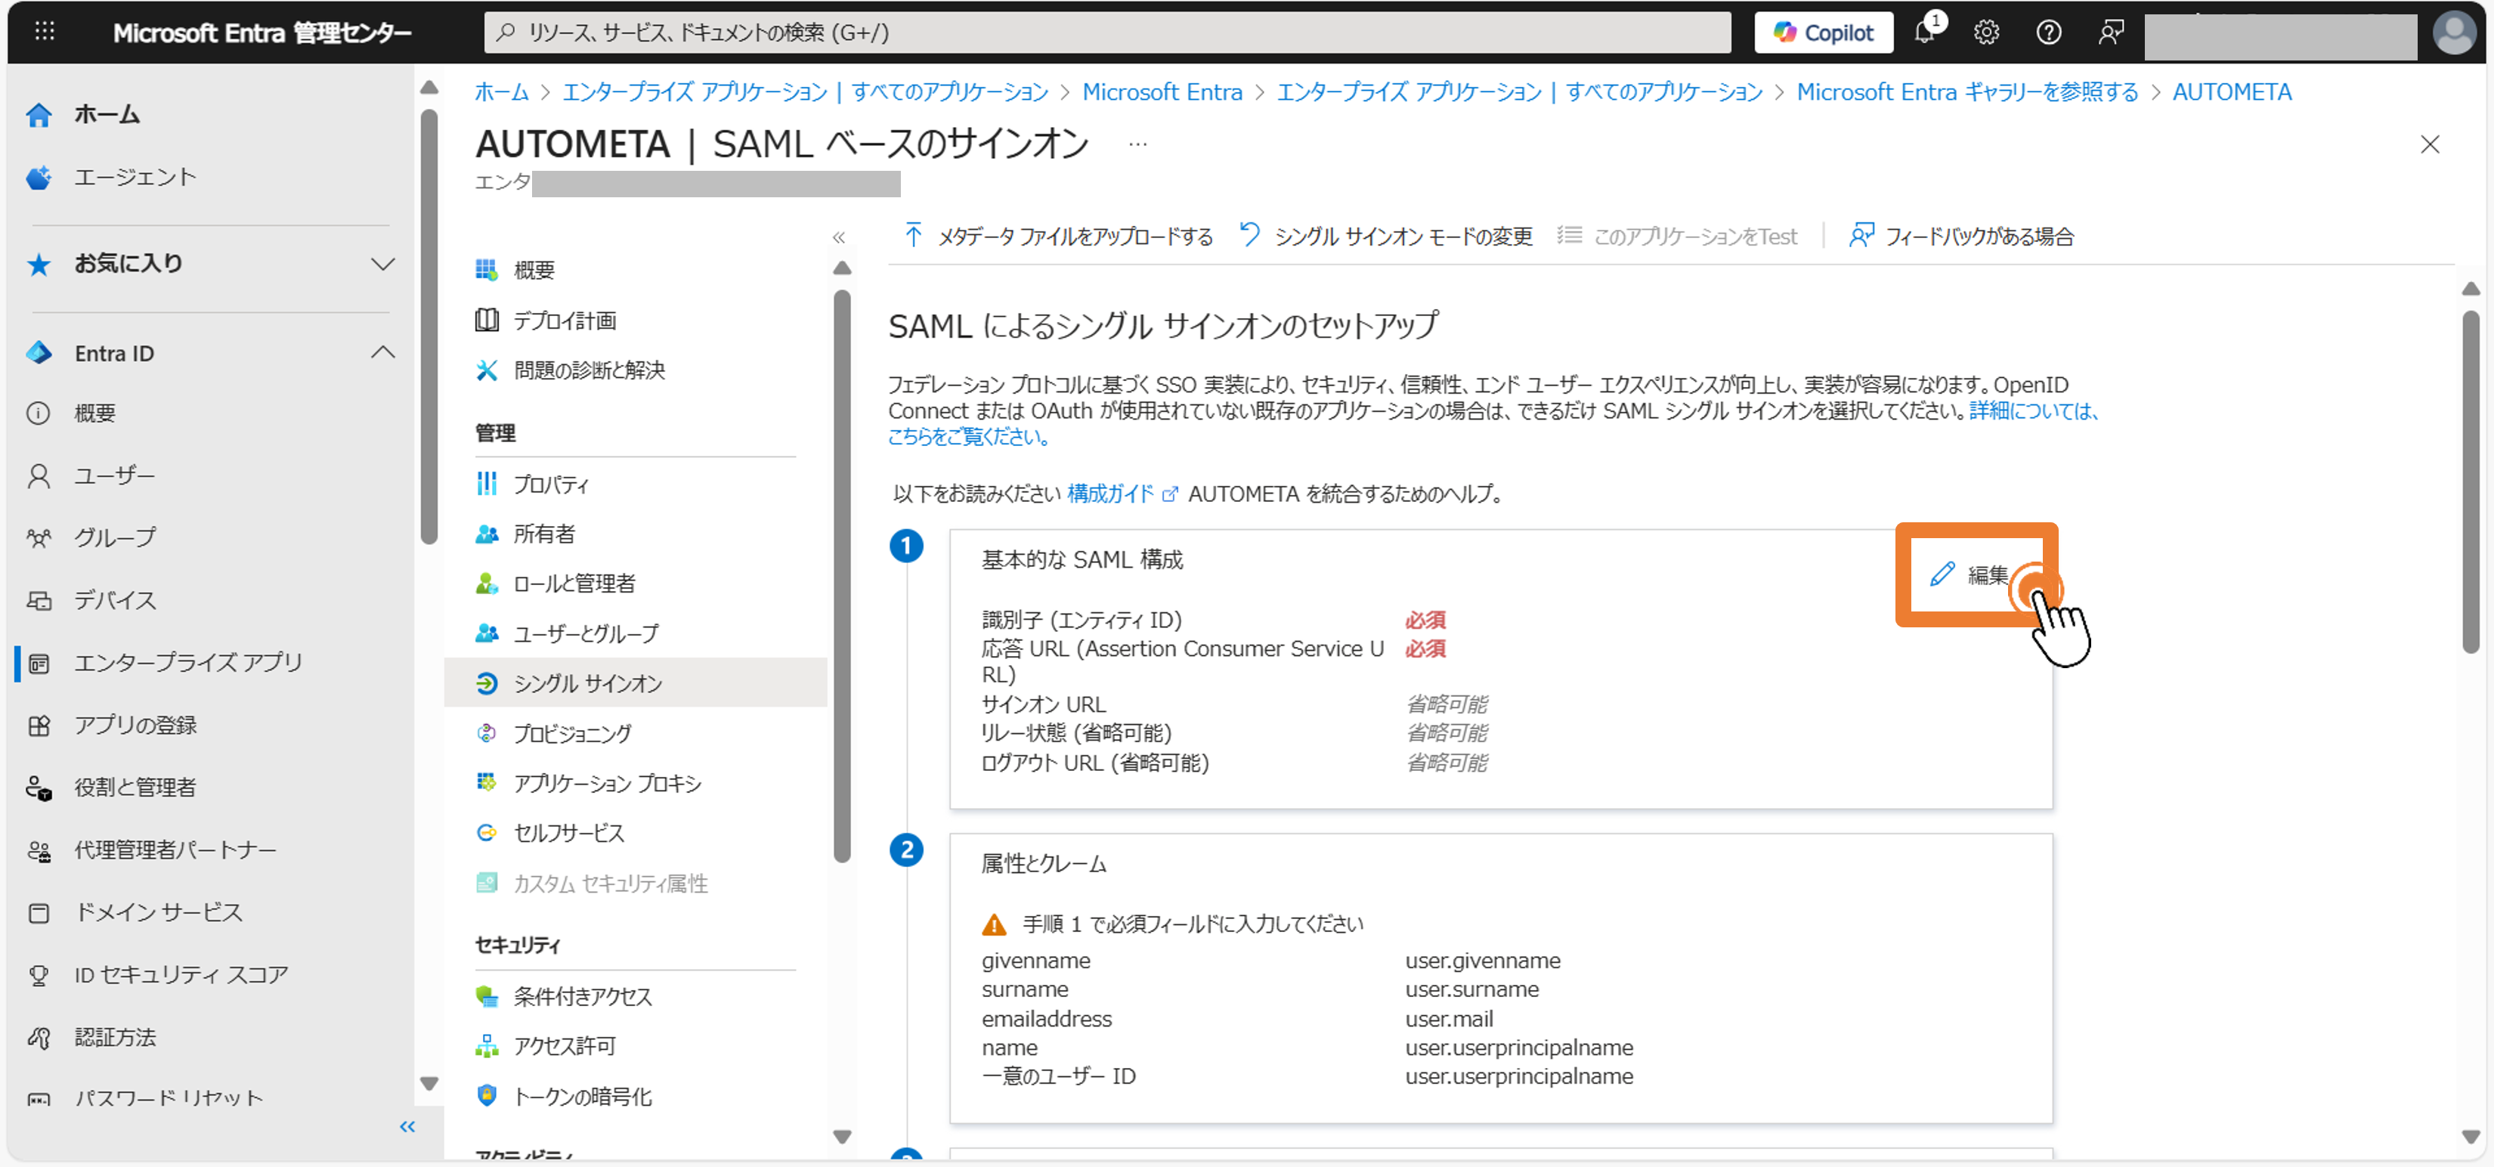The width and height of the screenshot is (2494, 1167).
Task: Click Microsoft Entra ギャラリーを参照する breadcrumb
Action: pyautogui.click(x=1967, y=92)
